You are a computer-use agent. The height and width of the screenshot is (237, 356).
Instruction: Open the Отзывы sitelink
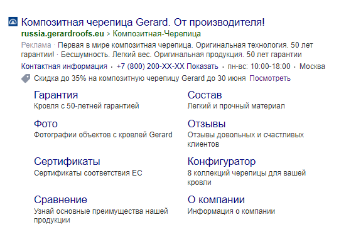(x=207, y=124)
